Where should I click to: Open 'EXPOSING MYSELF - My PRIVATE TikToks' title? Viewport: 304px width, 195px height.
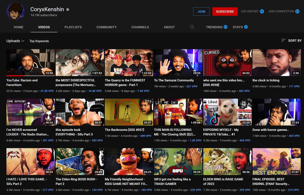[x=221, y=132]
